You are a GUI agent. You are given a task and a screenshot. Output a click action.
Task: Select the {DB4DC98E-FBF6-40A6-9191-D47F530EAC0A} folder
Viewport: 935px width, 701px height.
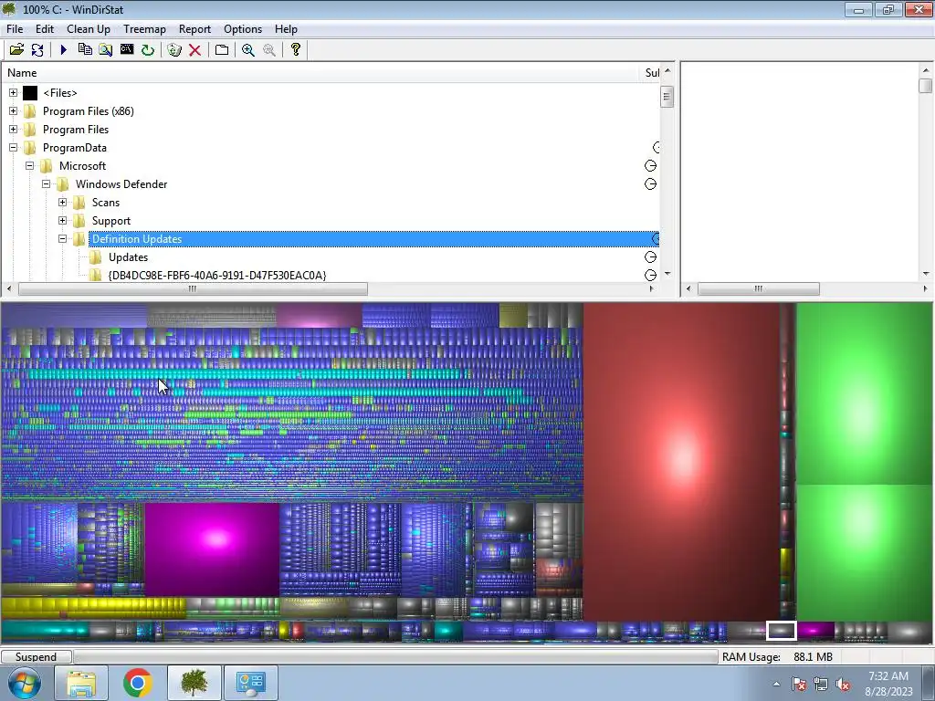[217, 276]
